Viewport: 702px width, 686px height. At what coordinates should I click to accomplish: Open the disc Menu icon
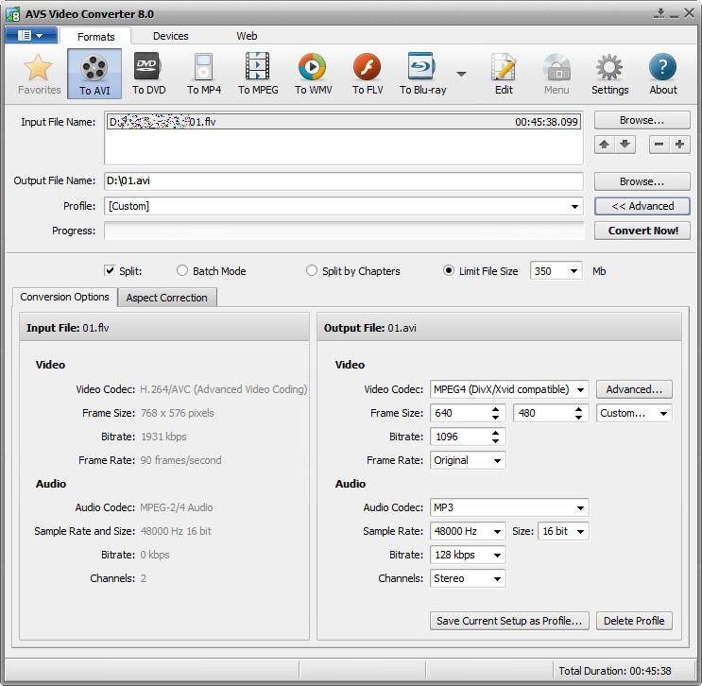click(x=556, y=74)
